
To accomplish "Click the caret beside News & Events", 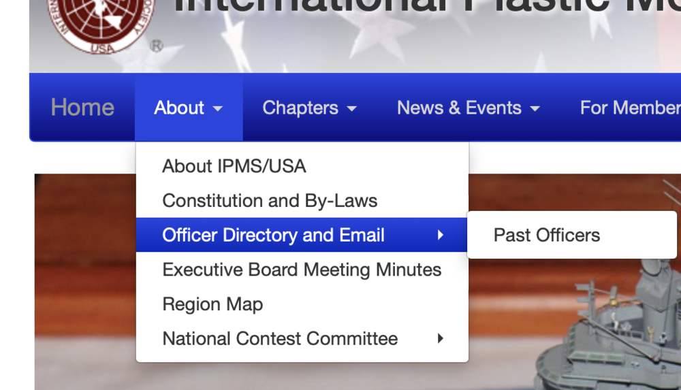I will [x=535, y=109].
